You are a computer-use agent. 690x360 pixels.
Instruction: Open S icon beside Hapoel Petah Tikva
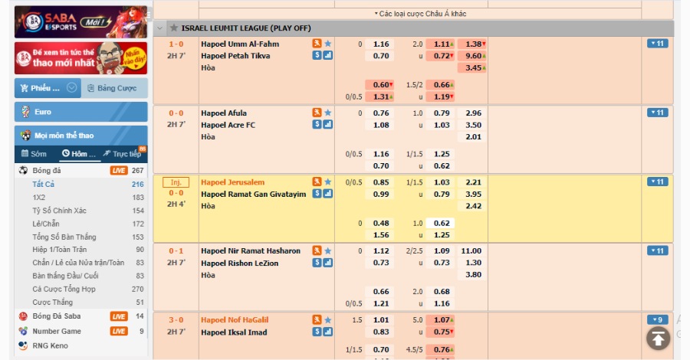317,55
